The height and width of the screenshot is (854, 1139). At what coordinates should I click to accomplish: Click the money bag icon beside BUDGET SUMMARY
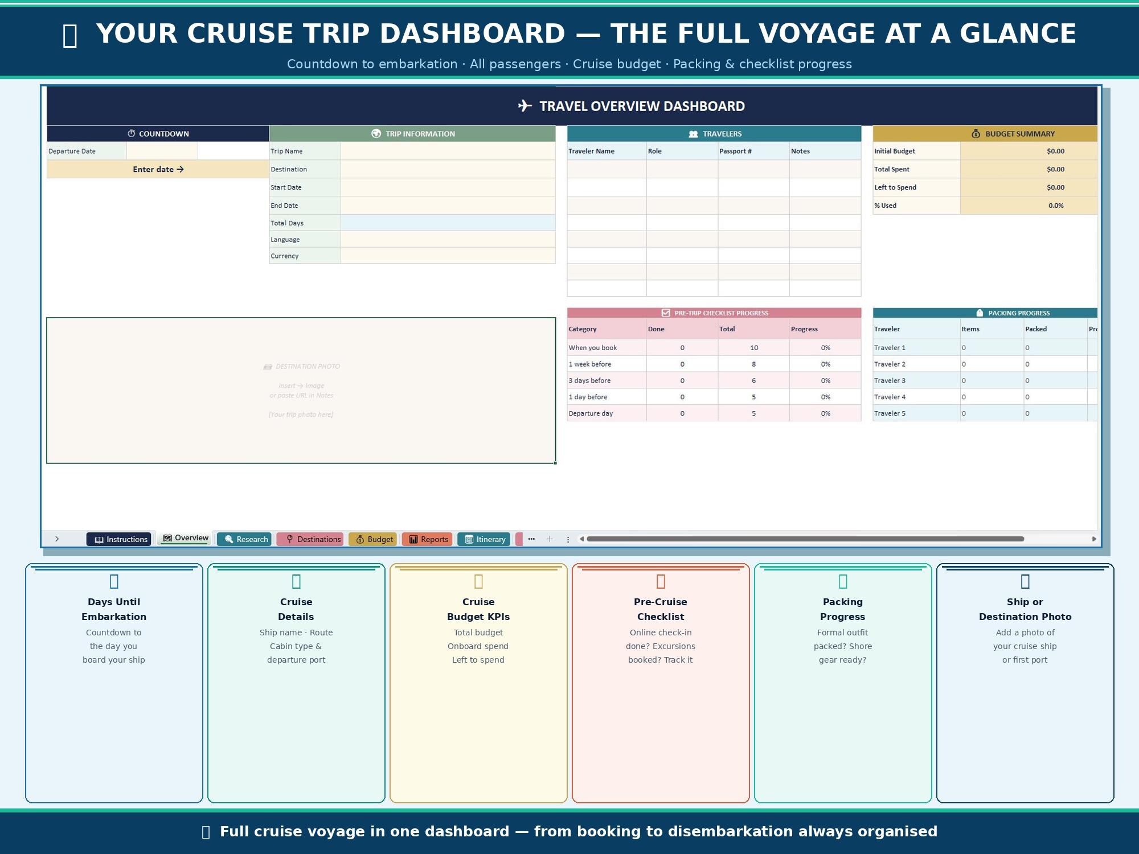point(976,133)
